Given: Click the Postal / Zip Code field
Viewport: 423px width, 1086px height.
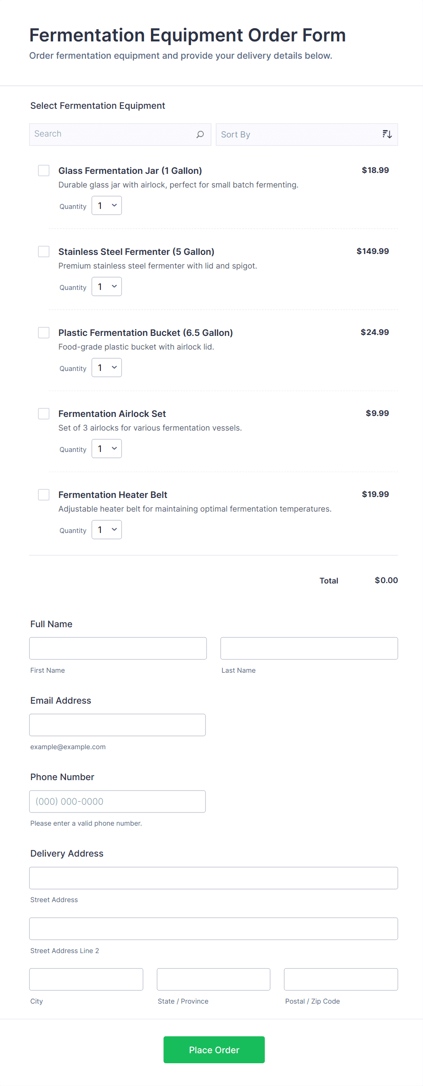Looking at the screenshot, I should click(341, 979).
